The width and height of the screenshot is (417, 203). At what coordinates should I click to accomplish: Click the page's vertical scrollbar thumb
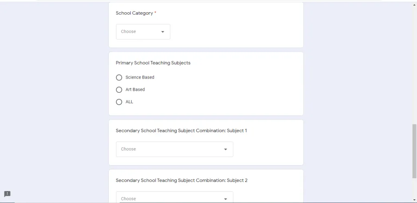point(415,151)
